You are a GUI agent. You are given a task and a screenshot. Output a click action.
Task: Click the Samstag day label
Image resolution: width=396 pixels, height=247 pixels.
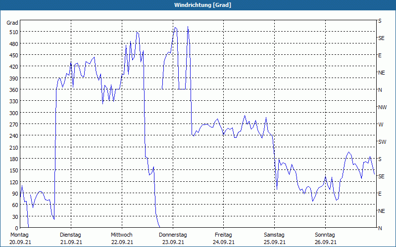tap(274, 235)
